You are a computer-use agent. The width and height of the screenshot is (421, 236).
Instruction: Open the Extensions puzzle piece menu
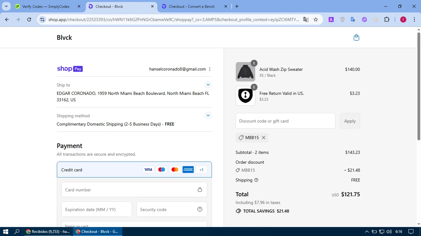pyautogui.click(x=387, y=20)
